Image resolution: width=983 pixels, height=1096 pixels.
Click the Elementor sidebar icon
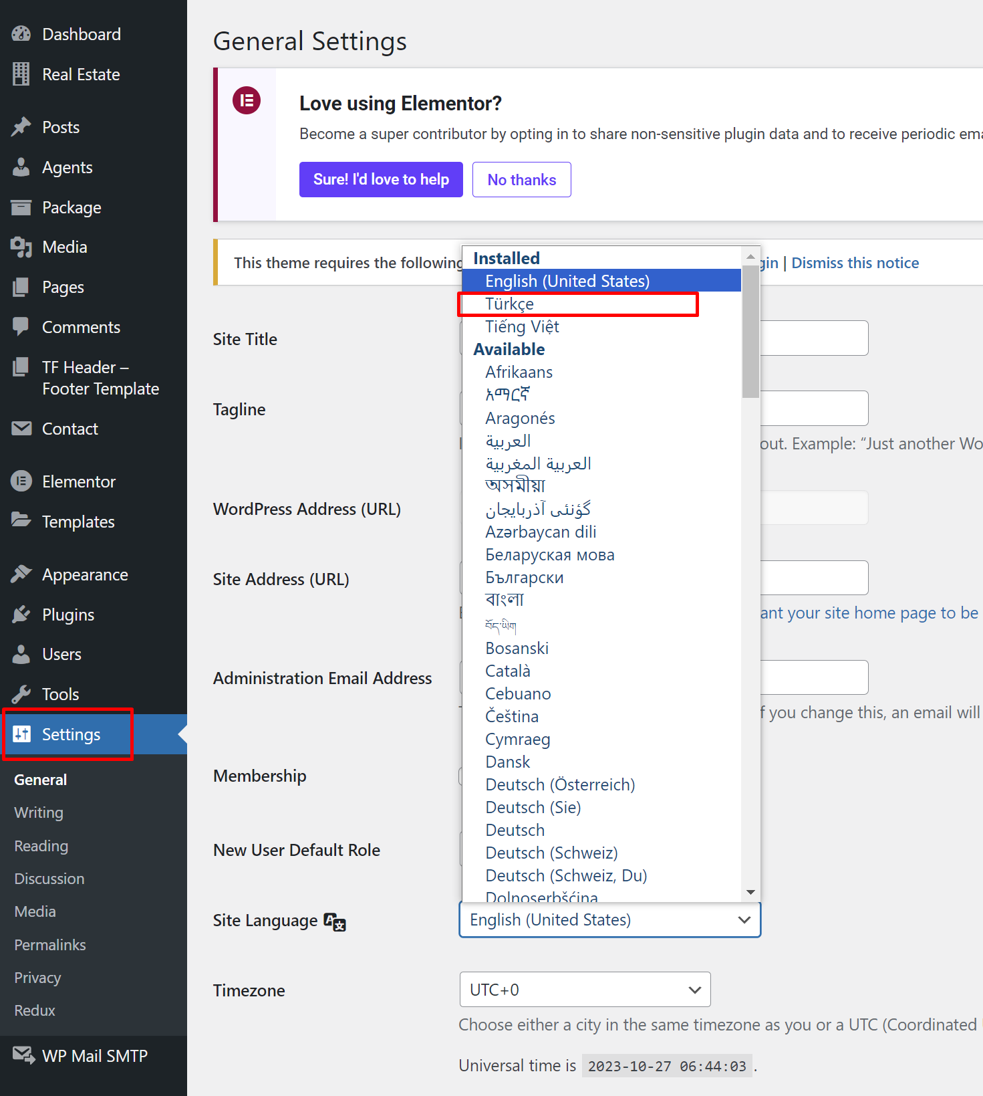click(x=21, y=481)
